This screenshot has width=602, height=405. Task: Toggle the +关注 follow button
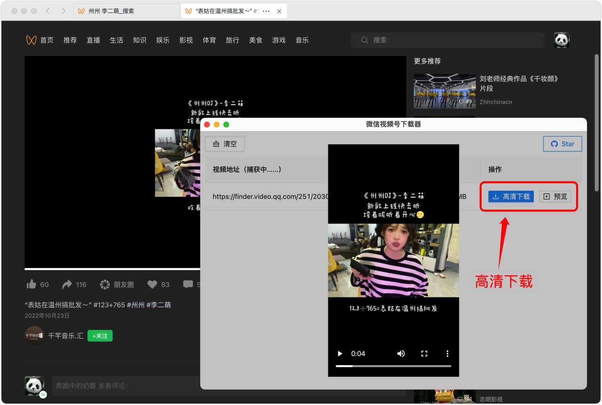click(100, 336)
